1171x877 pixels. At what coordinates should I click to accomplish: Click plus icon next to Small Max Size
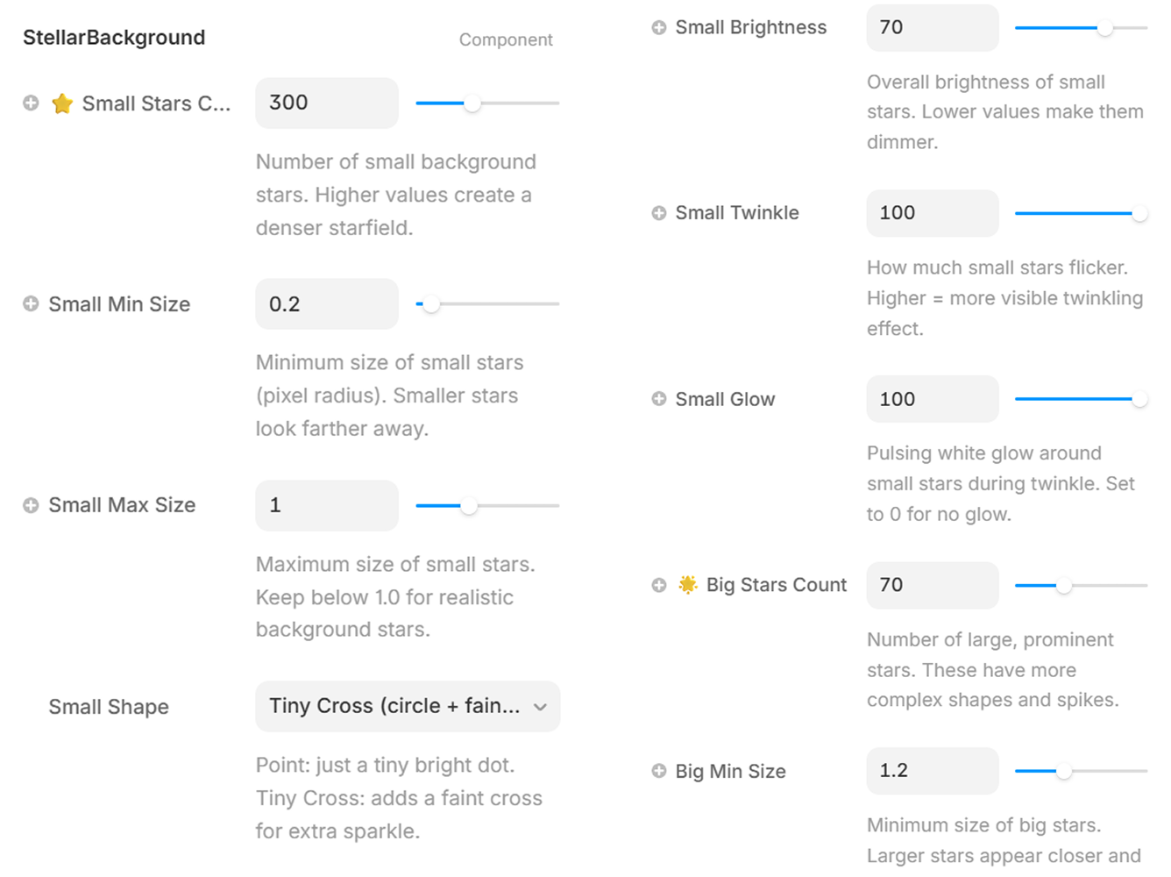pos(31,505)
